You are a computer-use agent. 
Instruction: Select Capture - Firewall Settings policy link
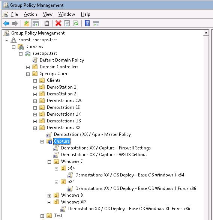click(106, 148)
